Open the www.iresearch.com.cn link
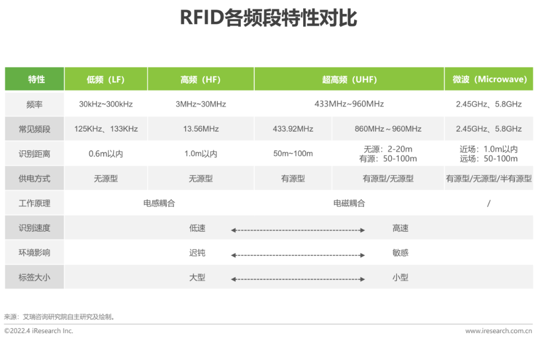 tap(498, 331)
